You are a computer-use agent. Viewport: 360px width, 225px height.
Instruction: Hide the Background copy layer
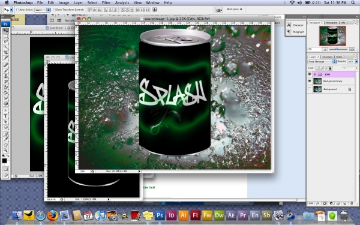(310, 81)
